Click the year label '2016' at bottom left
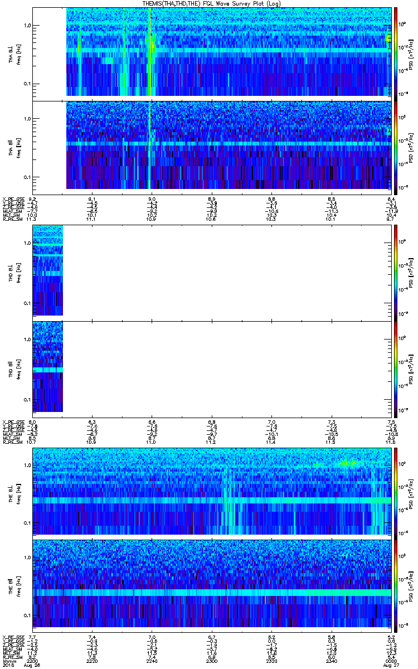 coord(7,665)
